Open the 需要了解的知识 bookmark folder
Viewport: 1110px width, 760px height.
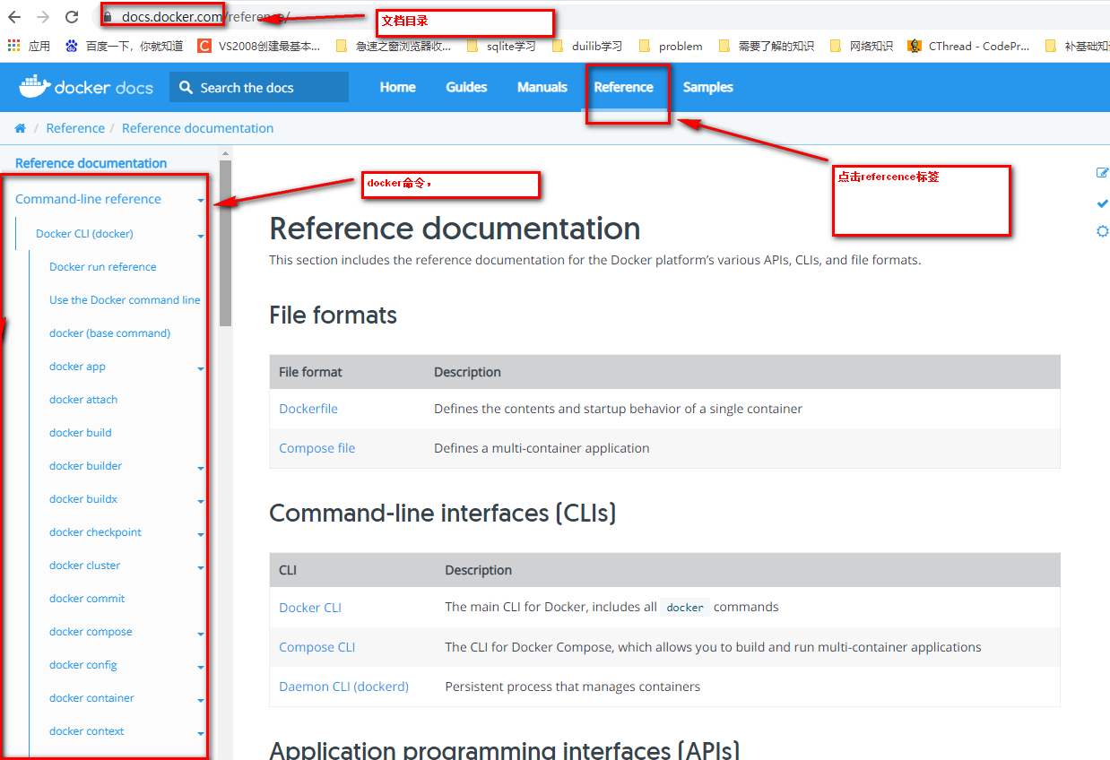click(766, 46)
